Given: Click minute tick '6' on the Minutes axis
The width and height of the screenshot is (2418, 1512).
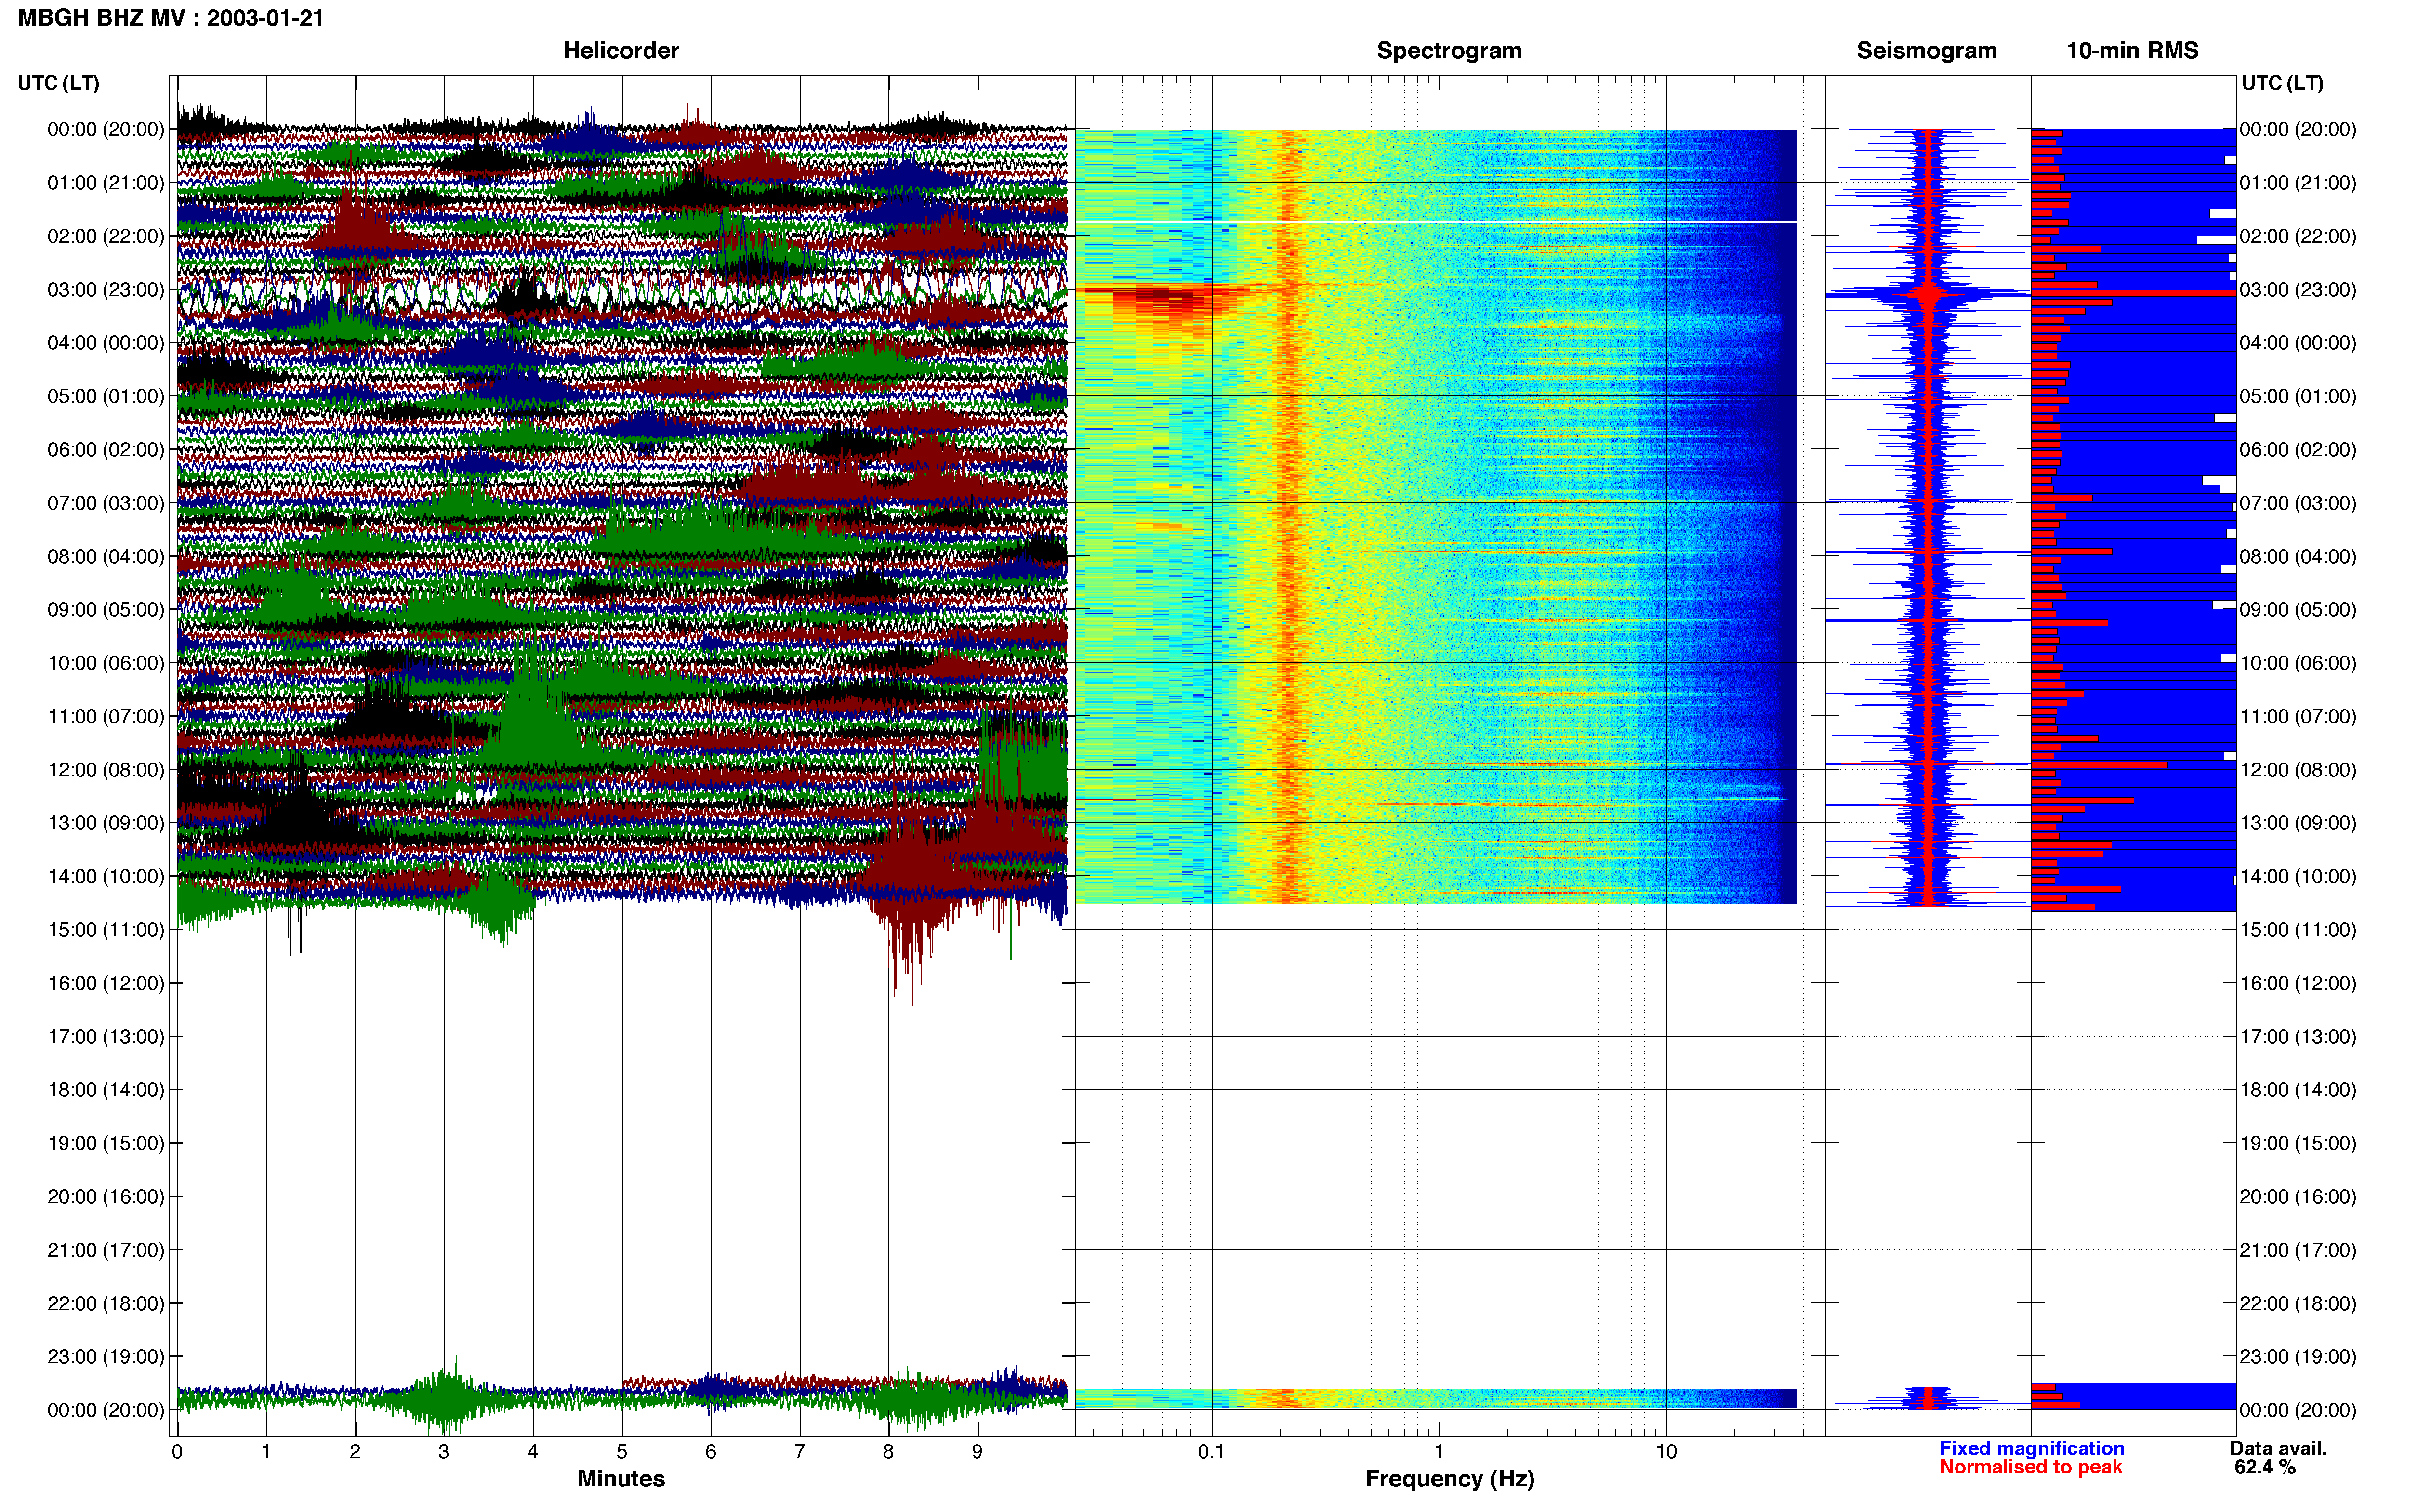Looking at the screenshot, I should tap(711, 1452).
